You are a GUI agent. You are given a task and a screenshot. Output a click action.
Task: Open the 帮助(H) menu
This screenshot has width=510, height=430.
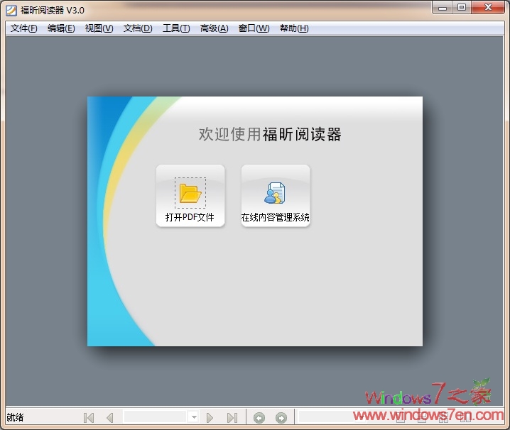click(x=294, y=28)
